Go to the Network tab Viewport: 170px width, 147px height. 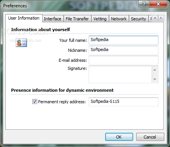click(x=119, y=19)
